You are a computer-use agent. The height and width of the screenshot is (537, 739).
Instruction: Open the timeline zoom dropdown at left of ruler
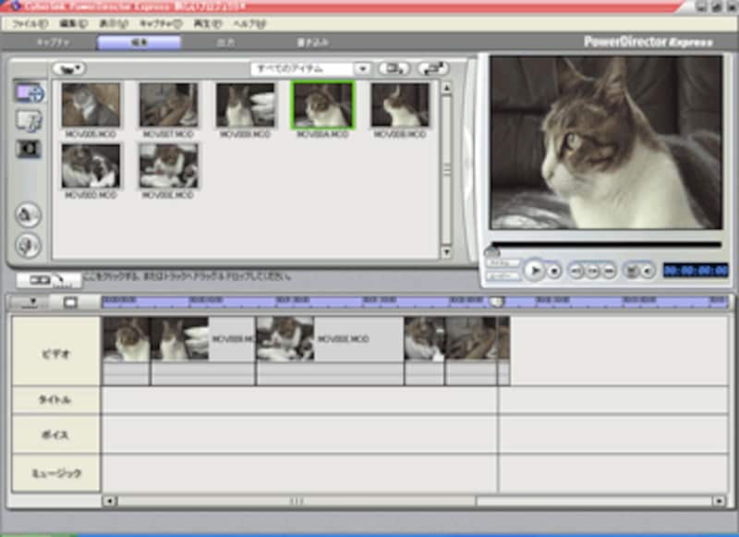[x=33, y=301]
